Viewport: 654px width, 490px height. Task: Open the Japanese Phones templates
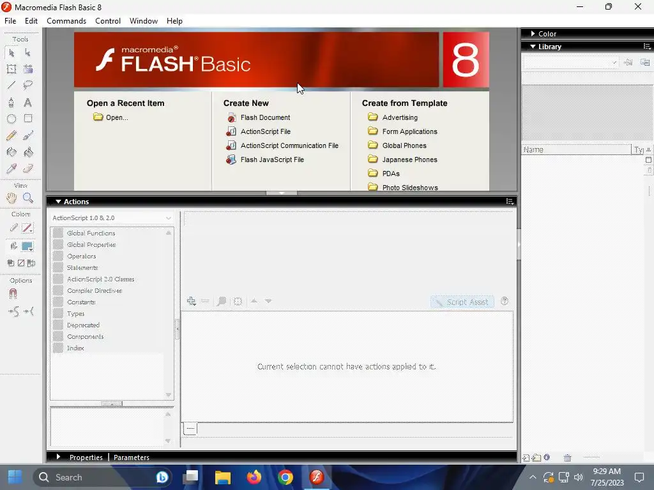tap(402, 160)
